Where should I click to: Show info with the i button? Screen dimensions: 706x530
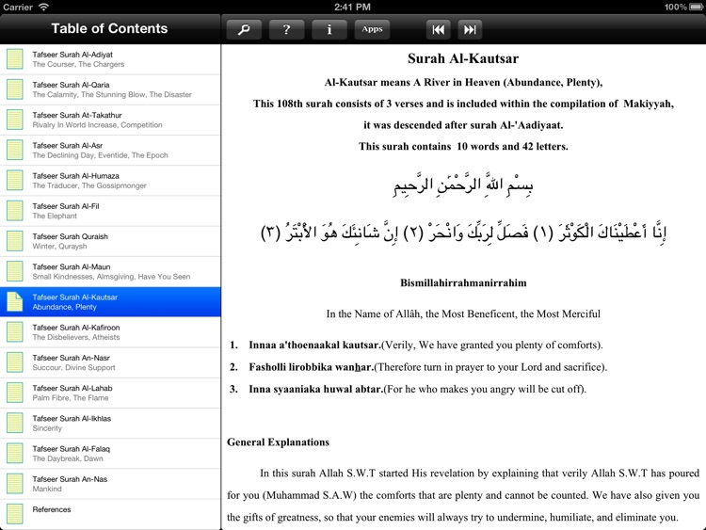click(x=329, y=30)
